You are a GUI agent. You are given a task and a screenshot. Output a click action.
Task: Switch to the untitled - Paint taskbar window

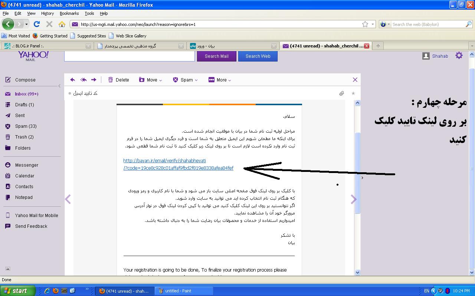point(184,291)
